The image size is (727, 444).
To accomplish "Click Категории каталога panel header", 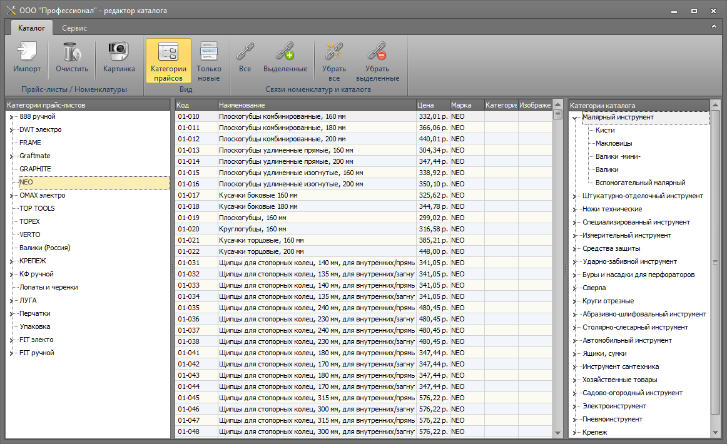I will (639, 106).
